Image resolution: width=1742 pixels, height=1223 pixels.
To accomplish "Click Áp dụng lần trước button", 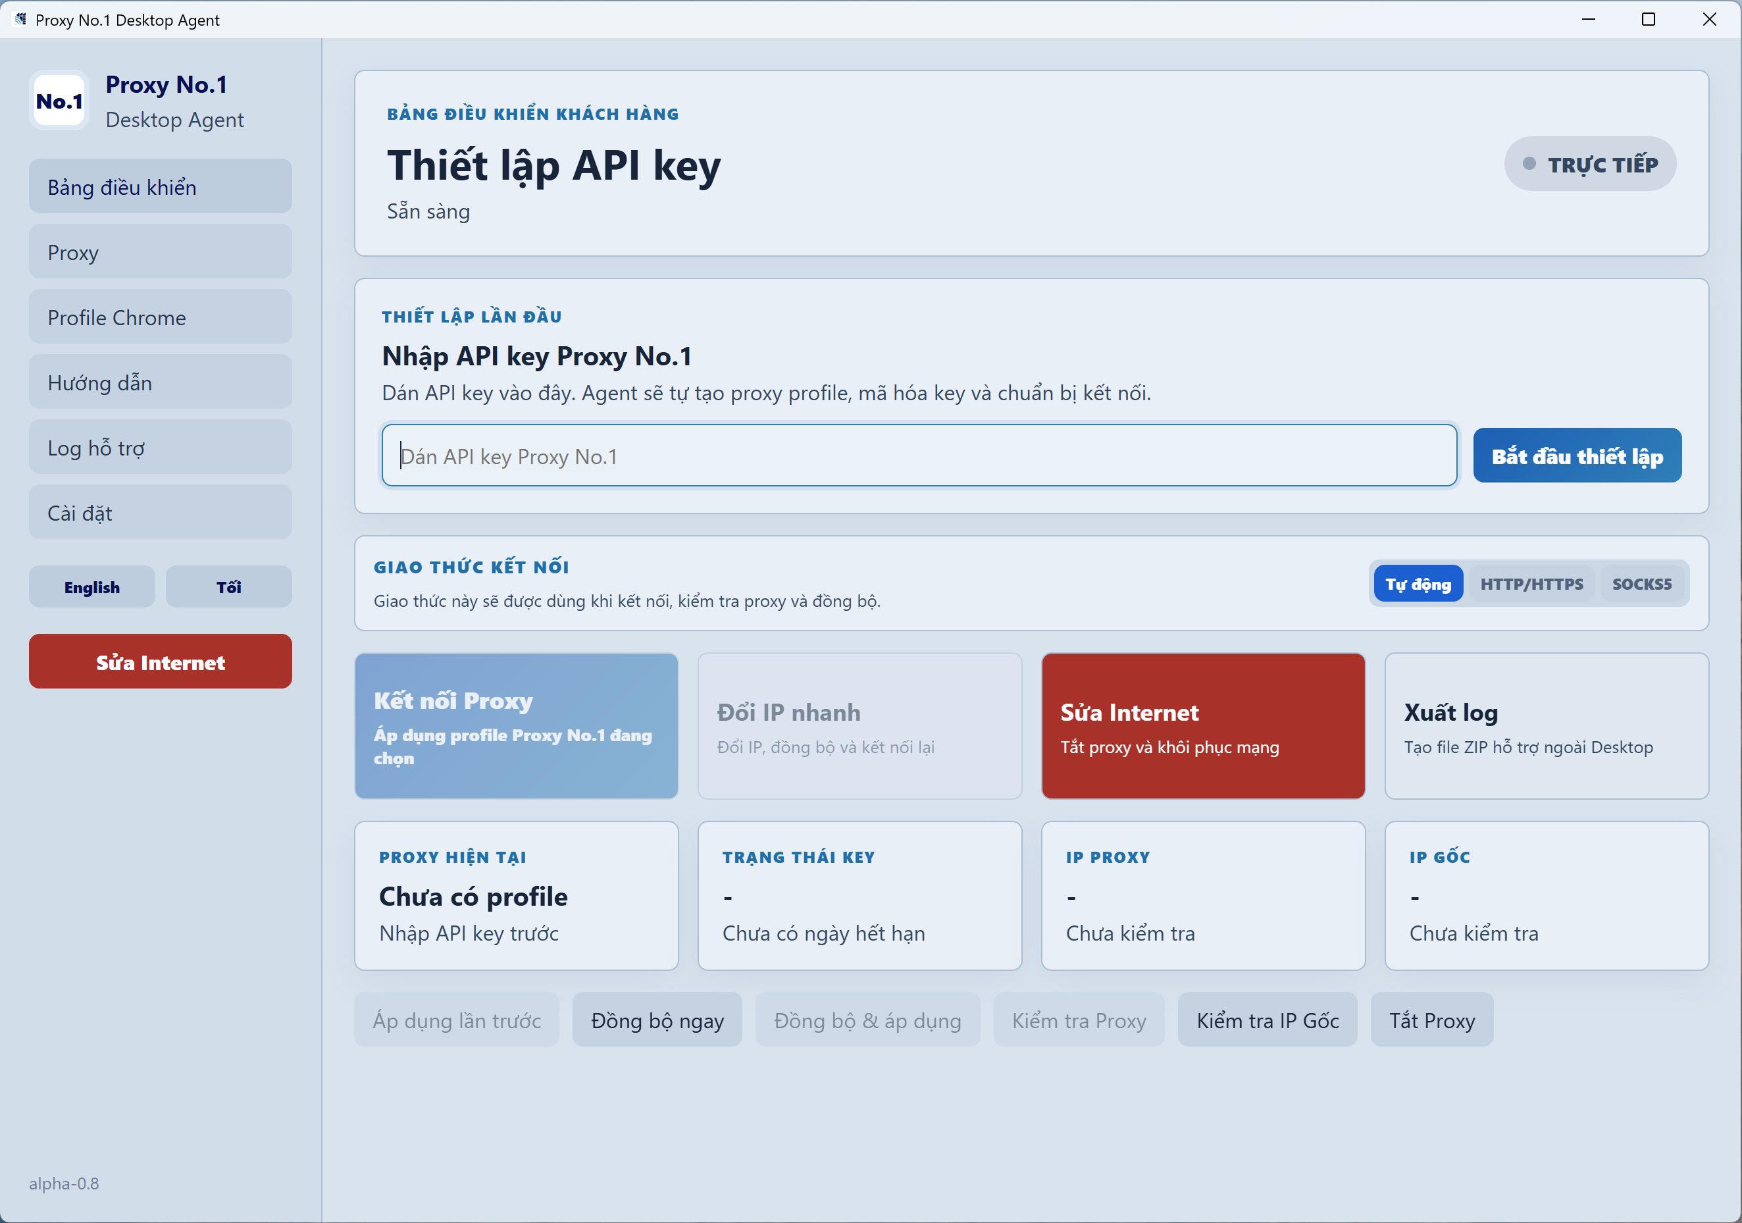I will (457, 1020).
